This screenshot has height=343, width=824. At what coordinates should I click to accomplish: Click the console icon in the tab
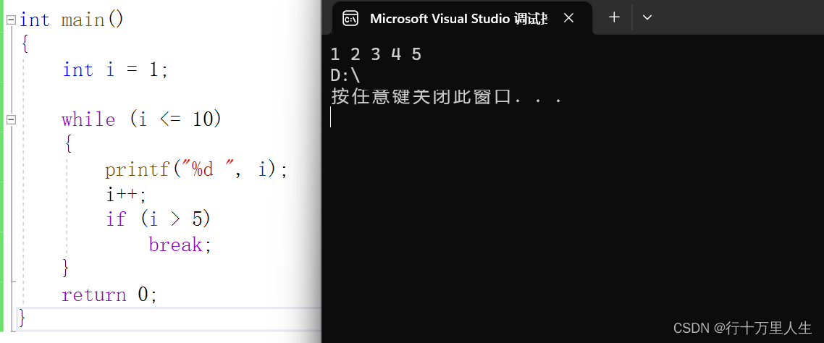350,18
